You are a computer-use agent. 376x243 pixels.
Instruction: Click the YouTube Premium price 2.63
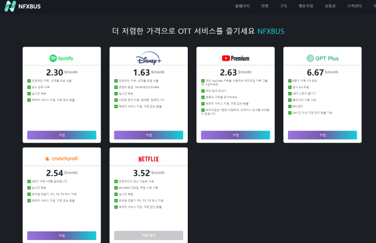[x=228, y=72]
